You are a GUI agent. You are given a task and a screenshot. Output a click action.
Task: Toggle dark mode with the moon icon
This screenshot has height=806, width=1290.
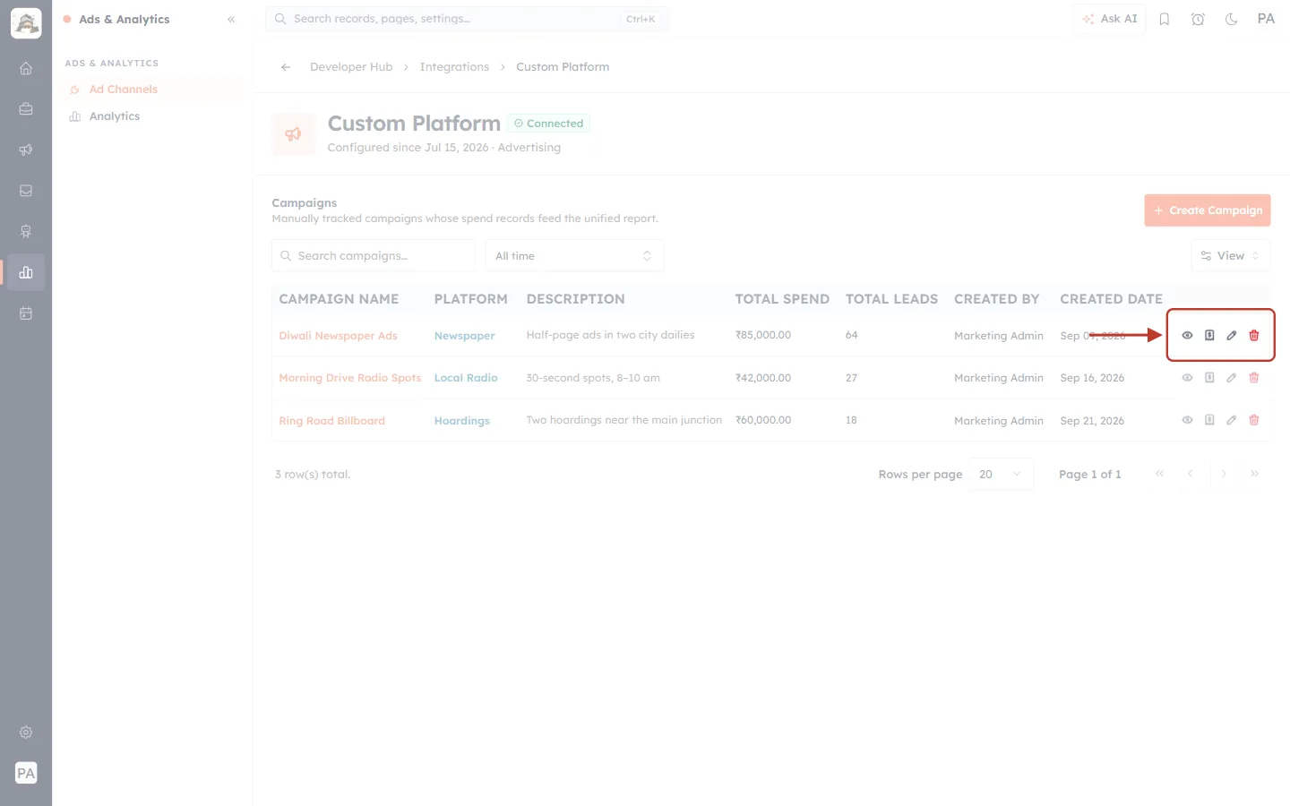pyautogui.click(x=1232, y=19)
